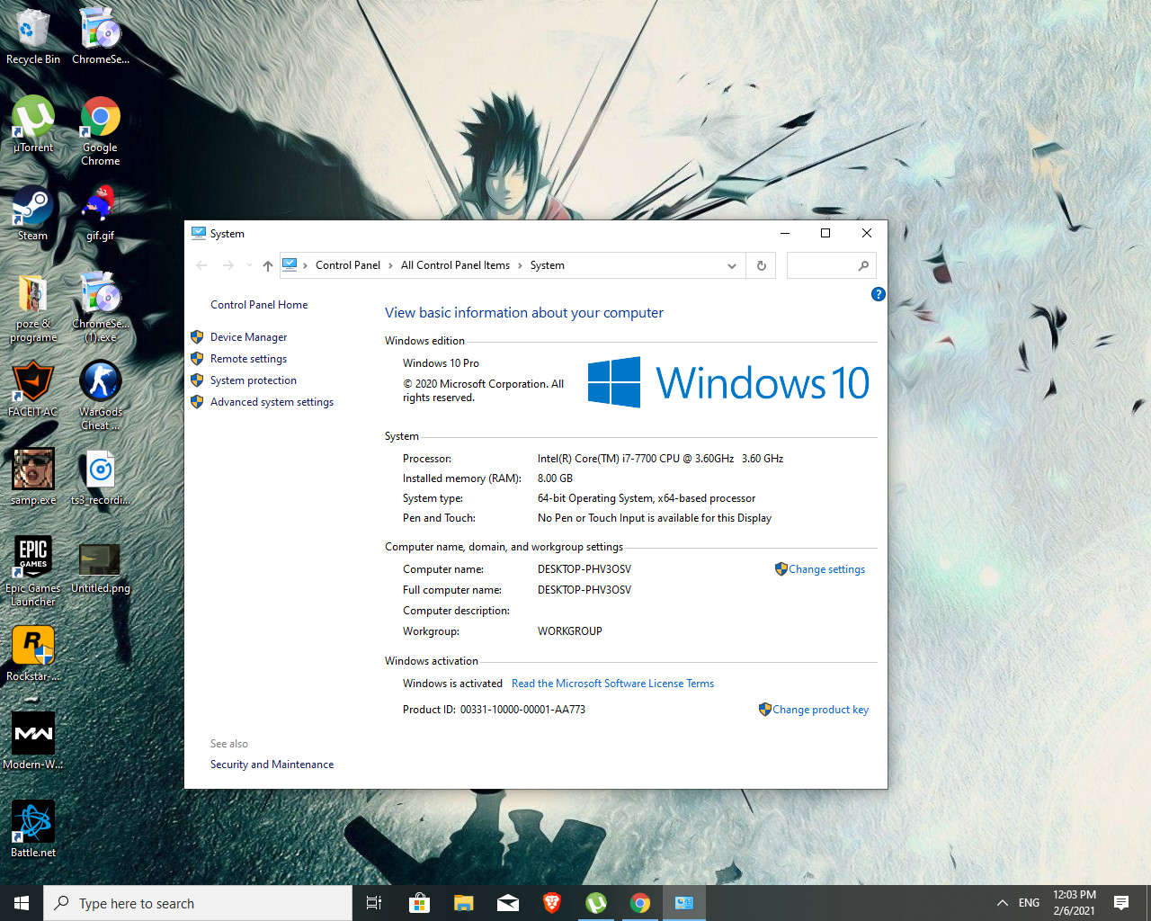This screenshot has width=1151, height=921.
Task: Open the first ChromeSe... installer icon beside Recycle Bin
Action: (x=101, y=36)
